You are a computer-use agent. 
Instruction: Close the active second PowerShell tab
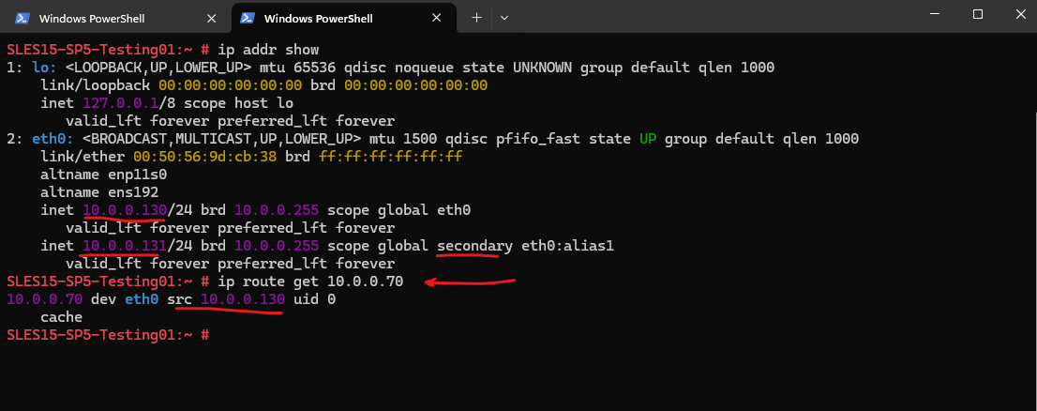tap(437, 19)
